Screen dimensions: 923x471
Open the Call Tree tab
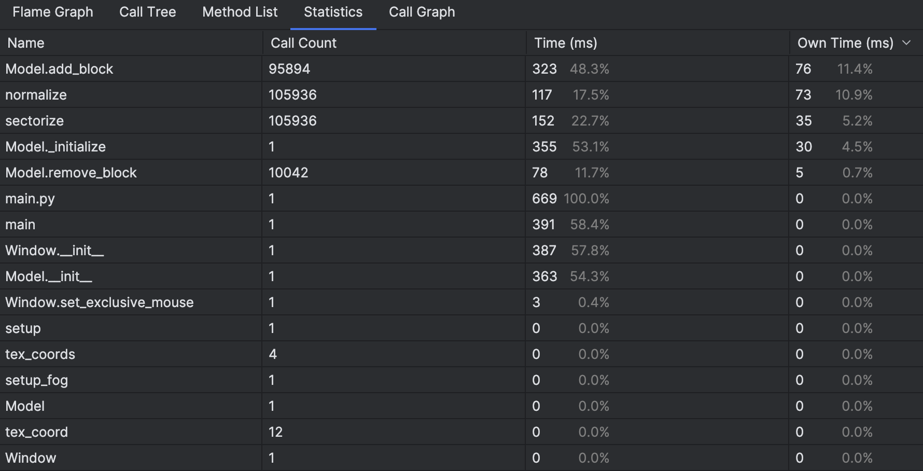pyautogui.click(x=147, y=12)
